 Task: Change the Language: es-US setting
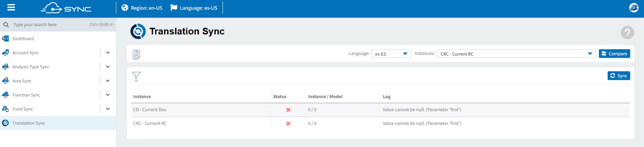194,8
